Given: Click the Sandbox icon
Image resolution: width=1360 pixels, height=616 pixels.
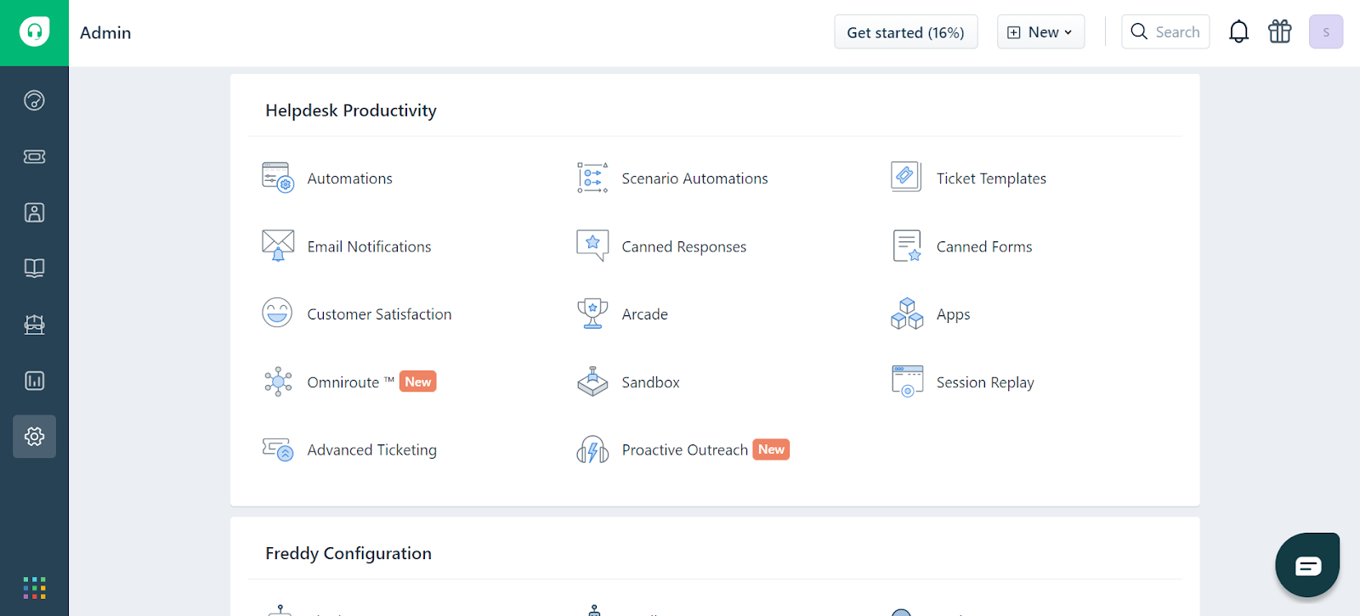Looking at the screenshot, I should (592, 381).
